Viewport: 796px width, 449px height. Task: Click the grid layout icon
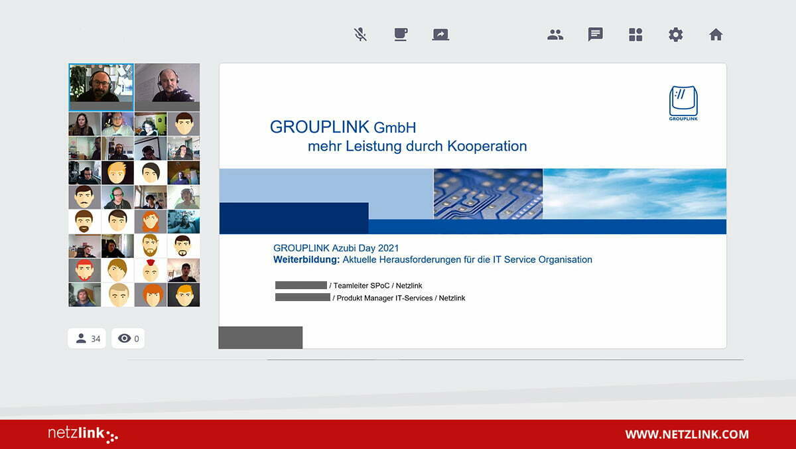[x=635, y=34]
